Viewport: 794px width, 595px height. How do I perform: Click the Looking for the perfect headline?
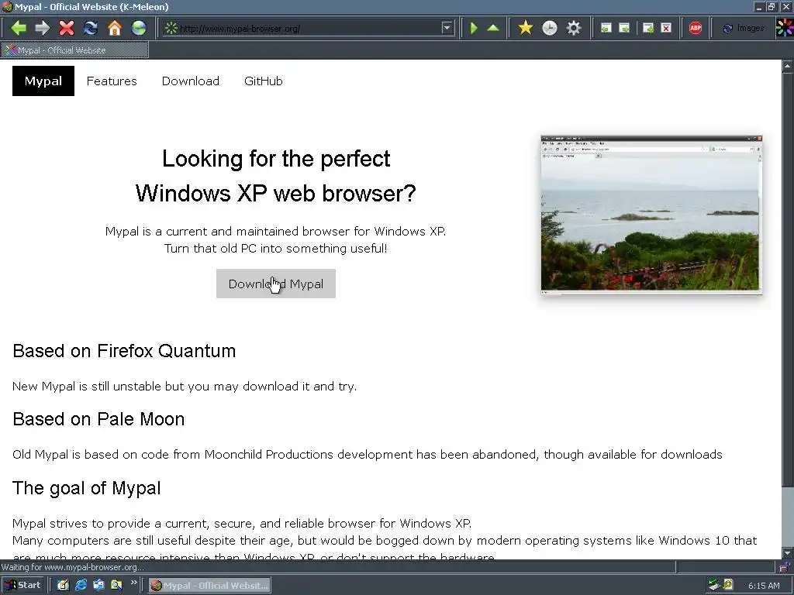click(276, 159)
